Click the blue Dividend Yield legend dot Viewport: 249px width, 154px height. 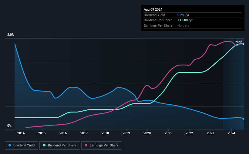coord(10,145)
